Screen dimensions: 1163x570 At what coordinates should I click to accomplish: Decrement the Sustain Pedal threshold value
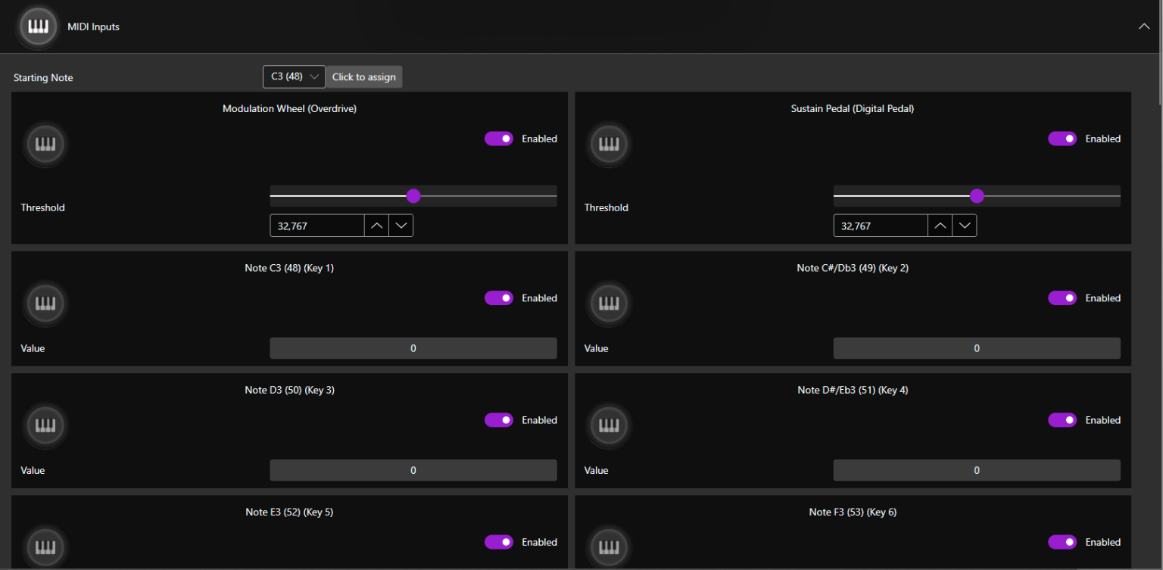tap(965, 225)
